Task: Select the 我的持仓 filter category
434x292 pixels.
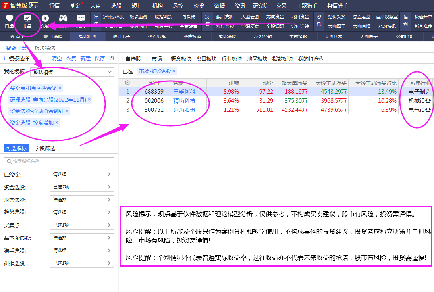Action: (310, 59)
